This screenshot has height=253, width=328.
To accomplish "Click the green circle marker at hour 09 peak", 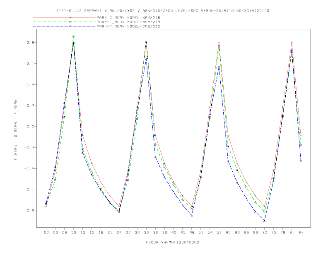I will [x=73, y=36].
